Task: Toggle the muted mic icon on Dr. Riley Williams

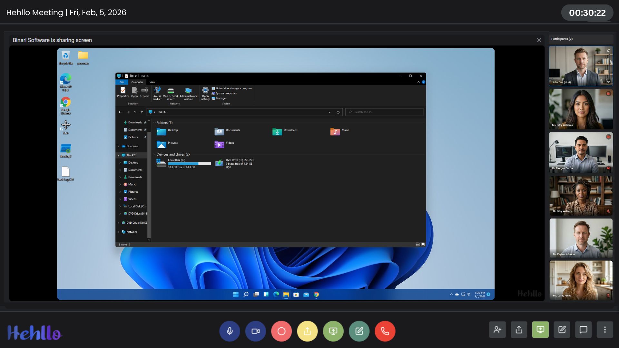Action: click(608, 211)
